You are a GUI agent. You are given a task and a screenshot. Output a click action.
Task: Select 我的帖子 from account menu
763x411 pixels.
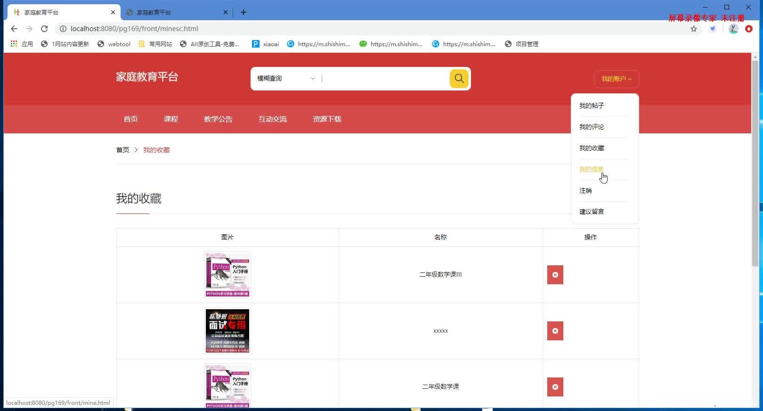pos(592,106)
